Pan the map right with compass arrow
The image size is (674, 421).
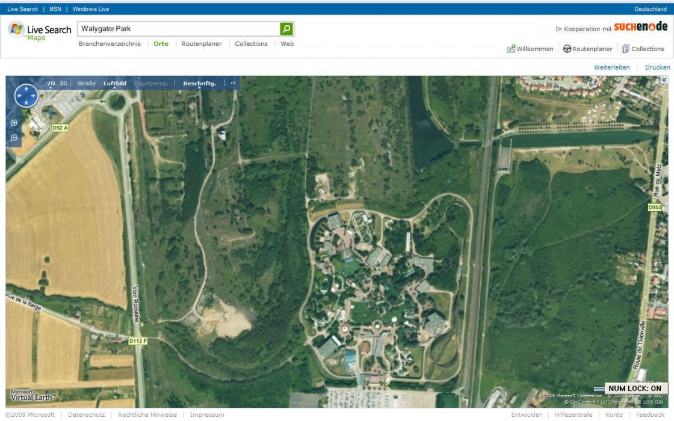pos(33,96)
